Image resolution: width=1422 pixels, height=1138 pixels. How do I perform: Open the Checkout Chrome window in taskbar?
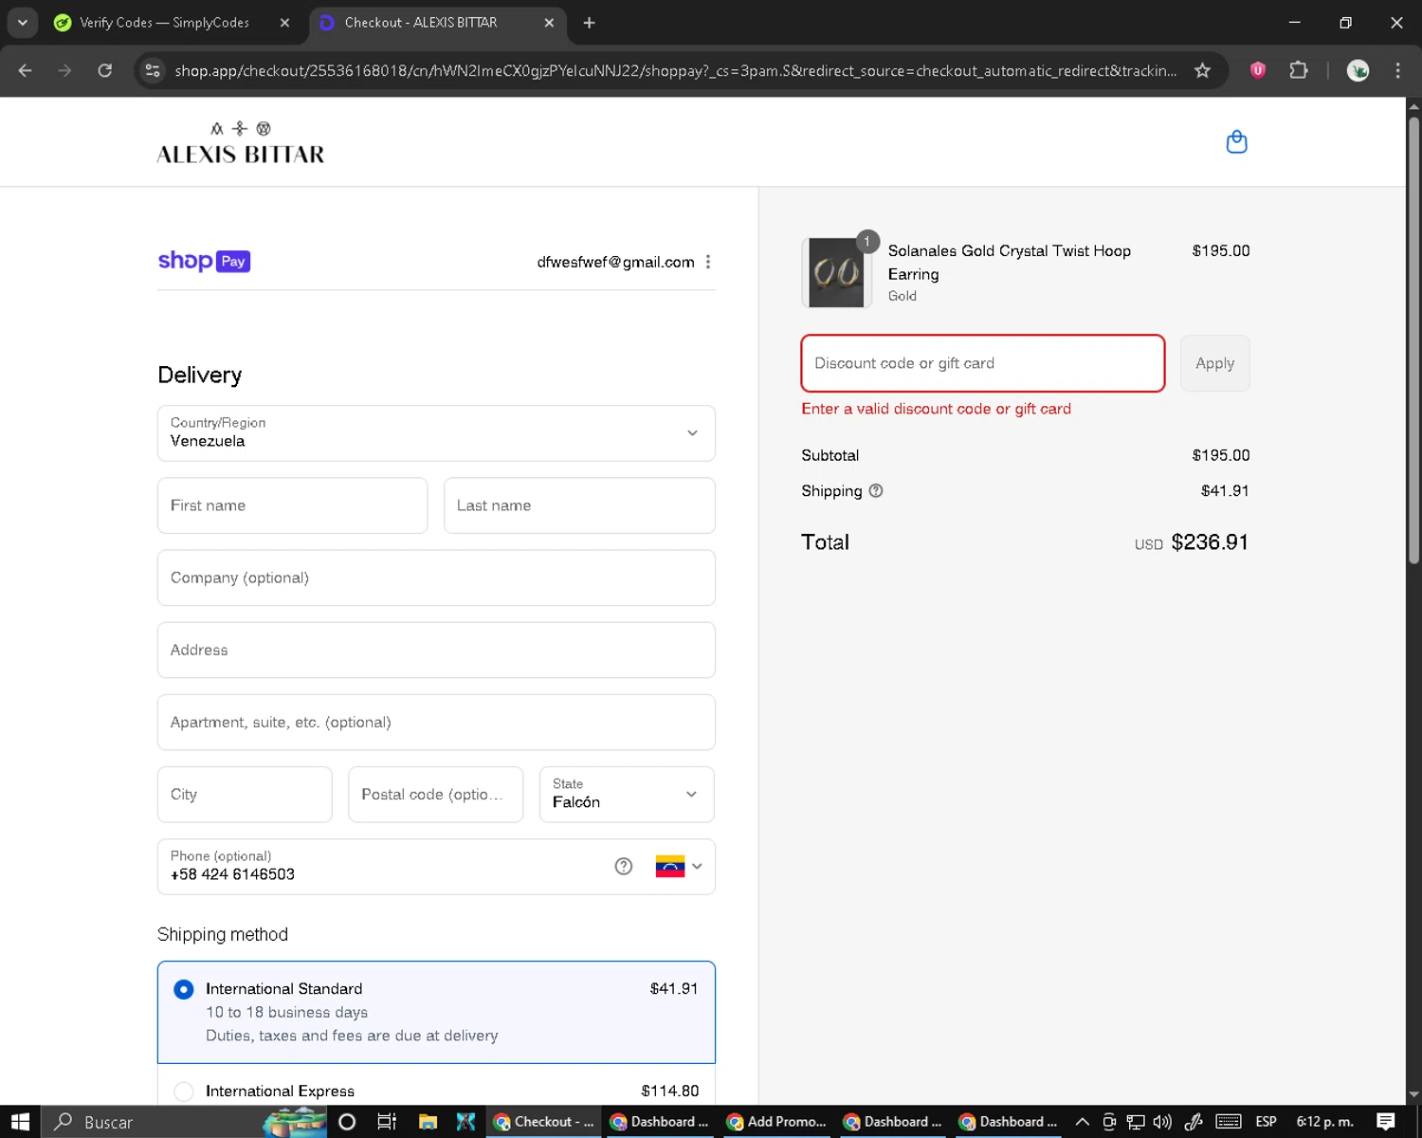[x=544, y=1122]
